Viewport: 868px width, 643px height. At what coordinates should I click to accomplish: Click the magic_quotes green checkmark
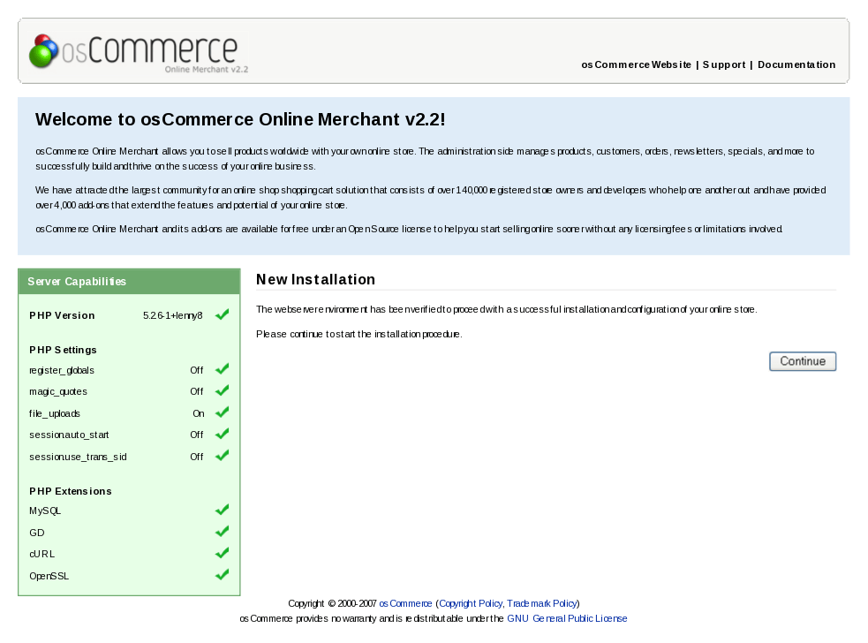click(x=222, y=390)
